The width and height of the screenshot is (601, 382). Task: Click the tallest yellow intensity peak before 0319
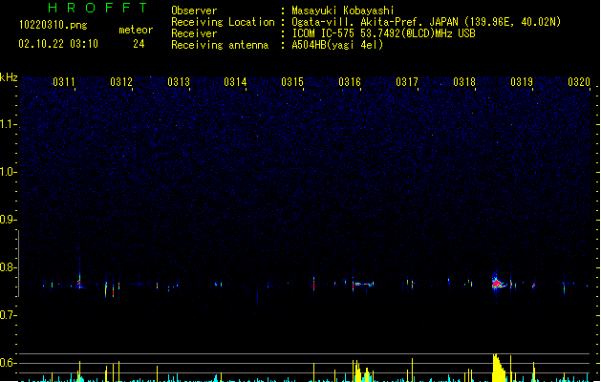pyautogui.click(x=498, y=368)
